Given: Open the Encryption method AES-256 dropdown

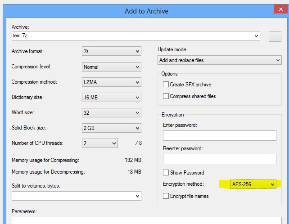Looking at the screenshot, I should click(x=253, y=184).
